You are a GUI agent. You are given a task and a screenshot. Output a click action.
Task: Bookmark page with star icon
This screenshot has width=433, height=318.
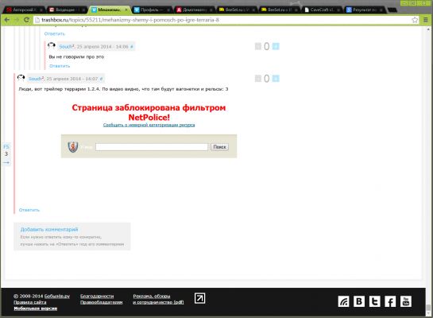415,20
